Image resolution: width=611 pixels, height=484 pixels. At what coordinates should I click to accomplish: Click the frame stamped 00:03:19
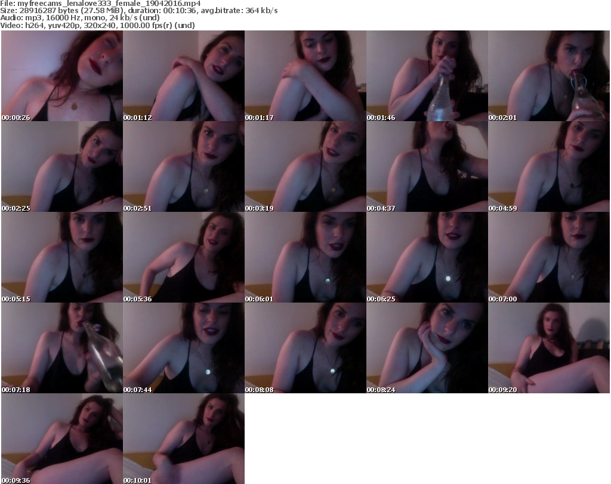click(305, 167)
